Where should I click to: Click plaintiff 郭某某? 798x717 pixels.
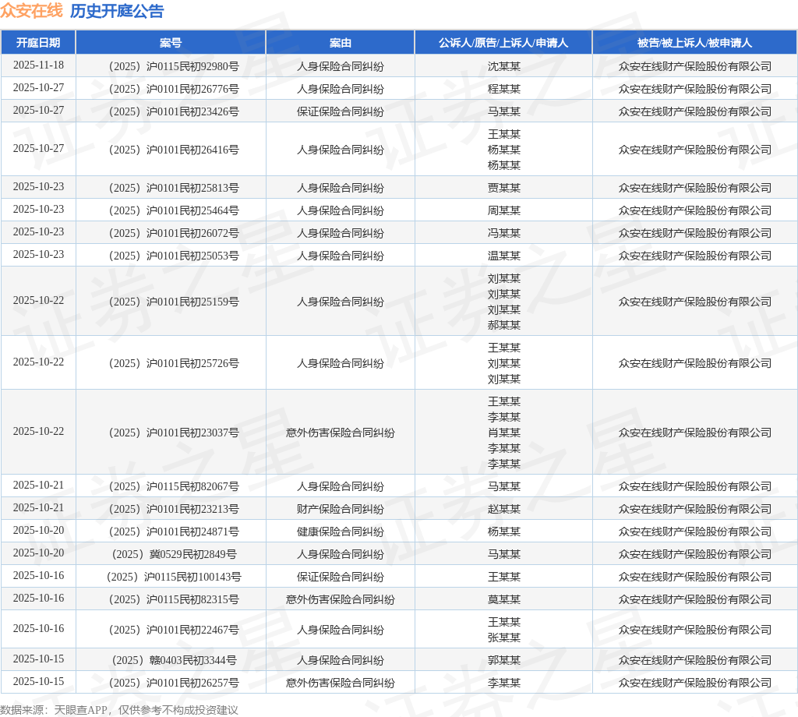pos(504,660)
